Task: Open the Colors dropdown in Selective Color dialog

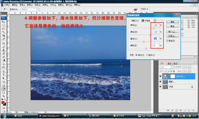Action: tap(155, 20)
